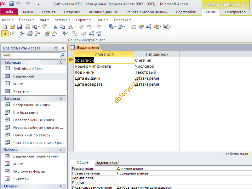Click the Format Painter brush icon
The width and height of the screenshot is (252, 189).
point(81,27)
